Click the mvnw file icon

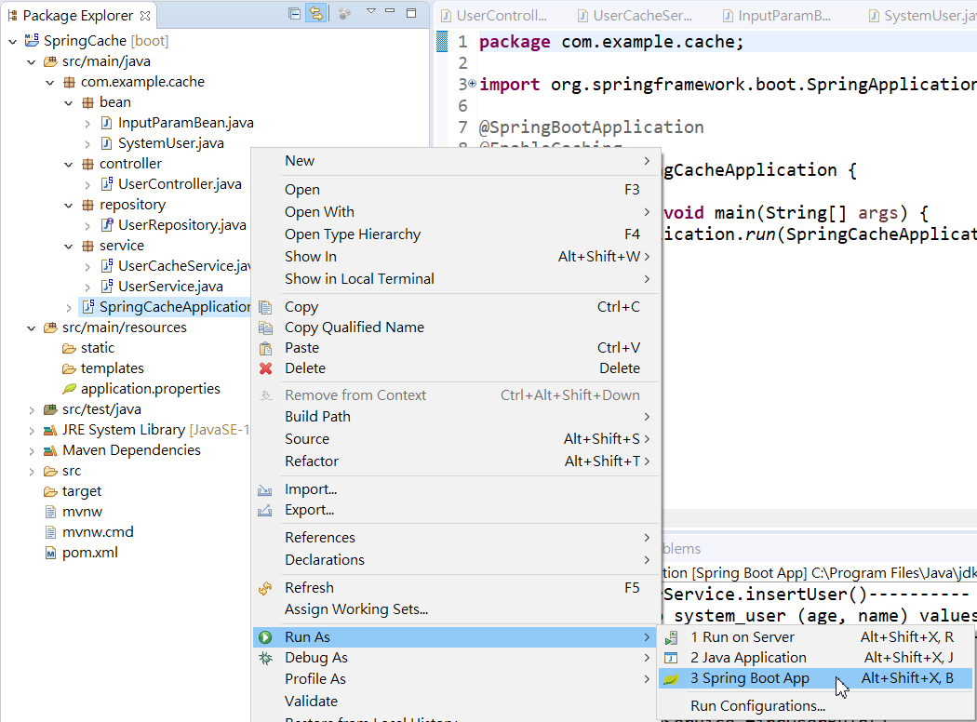pos(50,512)
